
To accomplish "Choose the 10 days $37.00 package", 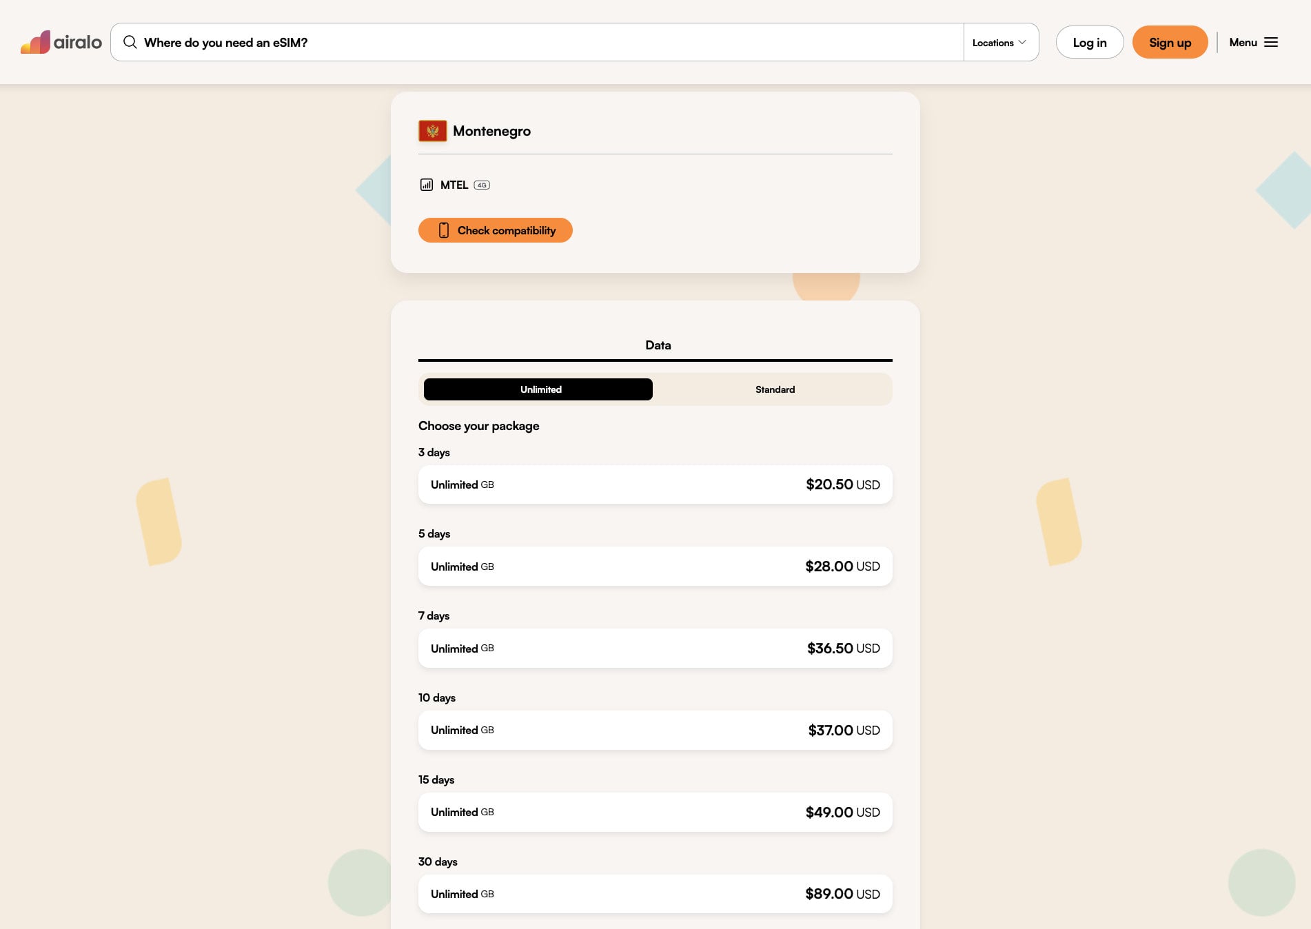I will pyautogui.click(x=655, y=731).
